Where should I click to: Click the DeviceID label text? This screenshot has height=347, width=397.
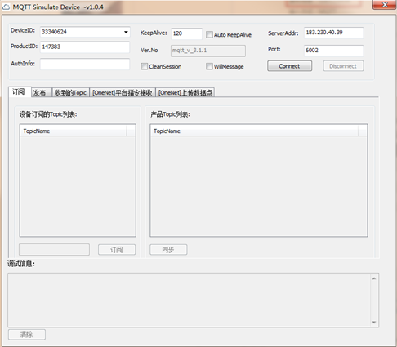(23, 30)
